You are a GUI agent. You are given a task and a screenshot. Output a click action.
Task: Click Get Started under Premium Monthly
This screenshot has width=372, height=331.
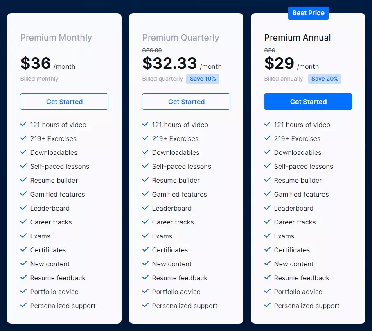[x=64, y=102]
